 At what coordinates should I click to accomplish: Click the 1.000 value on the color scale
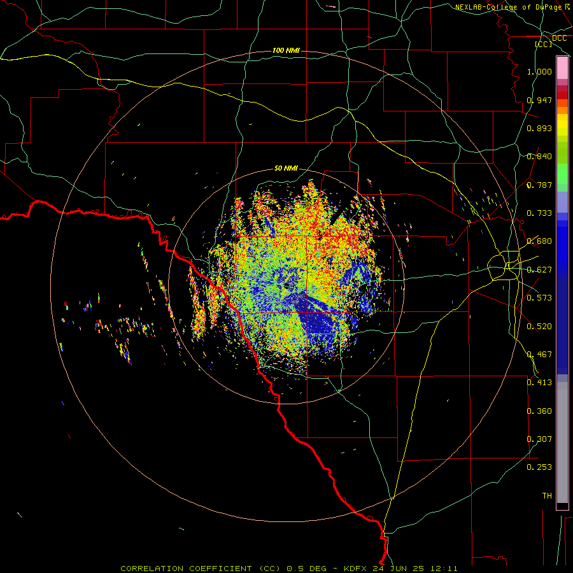pos(539,71)
